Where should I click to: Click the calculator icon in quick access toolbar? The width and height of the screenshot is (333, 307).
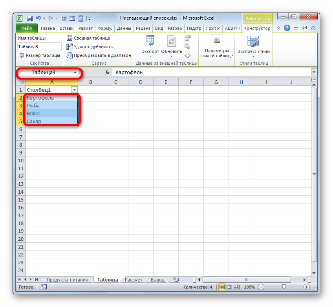(x=81, y=18)
